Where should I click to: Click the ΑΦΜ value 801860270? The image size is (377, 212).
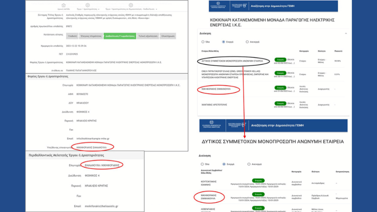point(82,94)
